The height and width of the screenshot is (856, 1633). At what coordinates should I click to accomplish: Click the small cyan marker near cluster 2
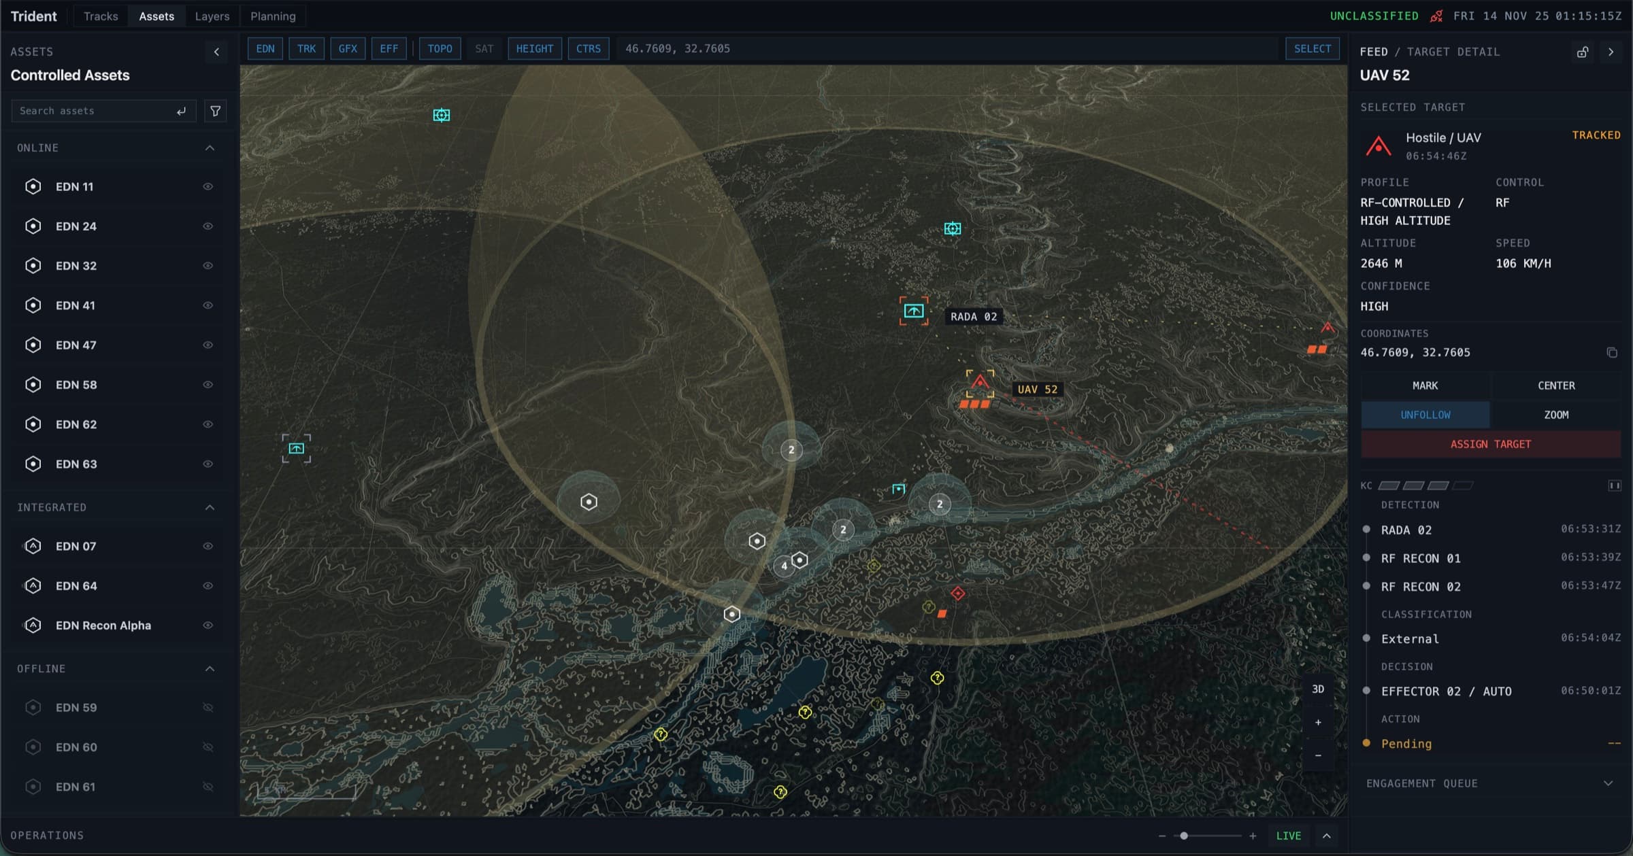click(x=899, y=489)
